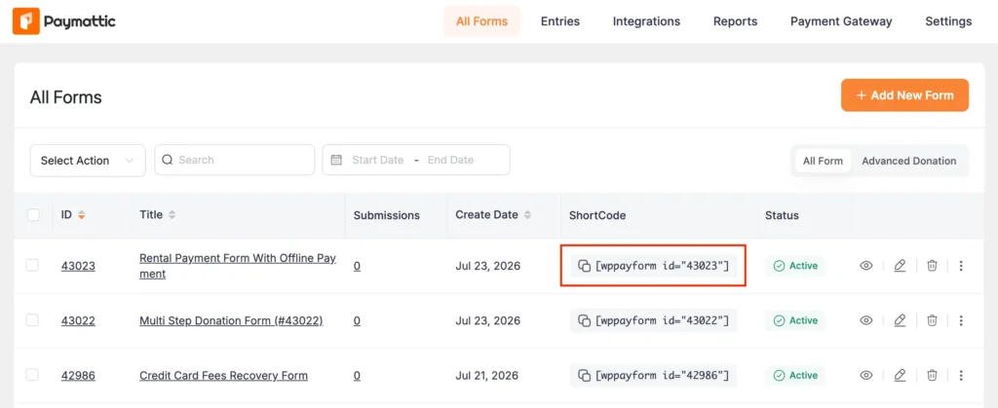
Task: Click shortcode text [wppayform id="43023"]
Action: 662,266
